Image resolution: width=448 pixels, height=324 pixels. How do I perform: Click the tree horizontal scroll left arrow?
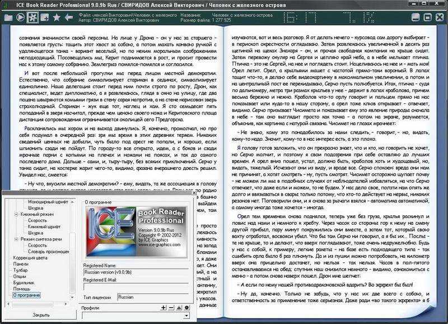point(8,304)
